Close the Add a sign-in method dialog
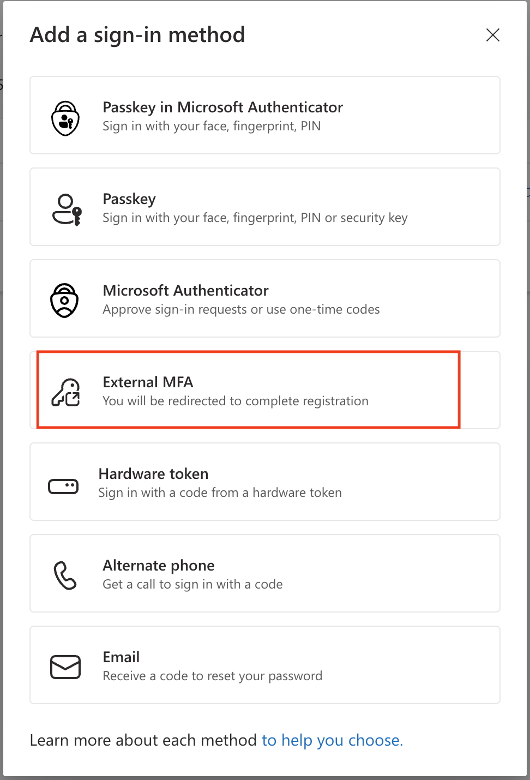The width and height of the screenshot is (530, 780). tap(493, 35)
